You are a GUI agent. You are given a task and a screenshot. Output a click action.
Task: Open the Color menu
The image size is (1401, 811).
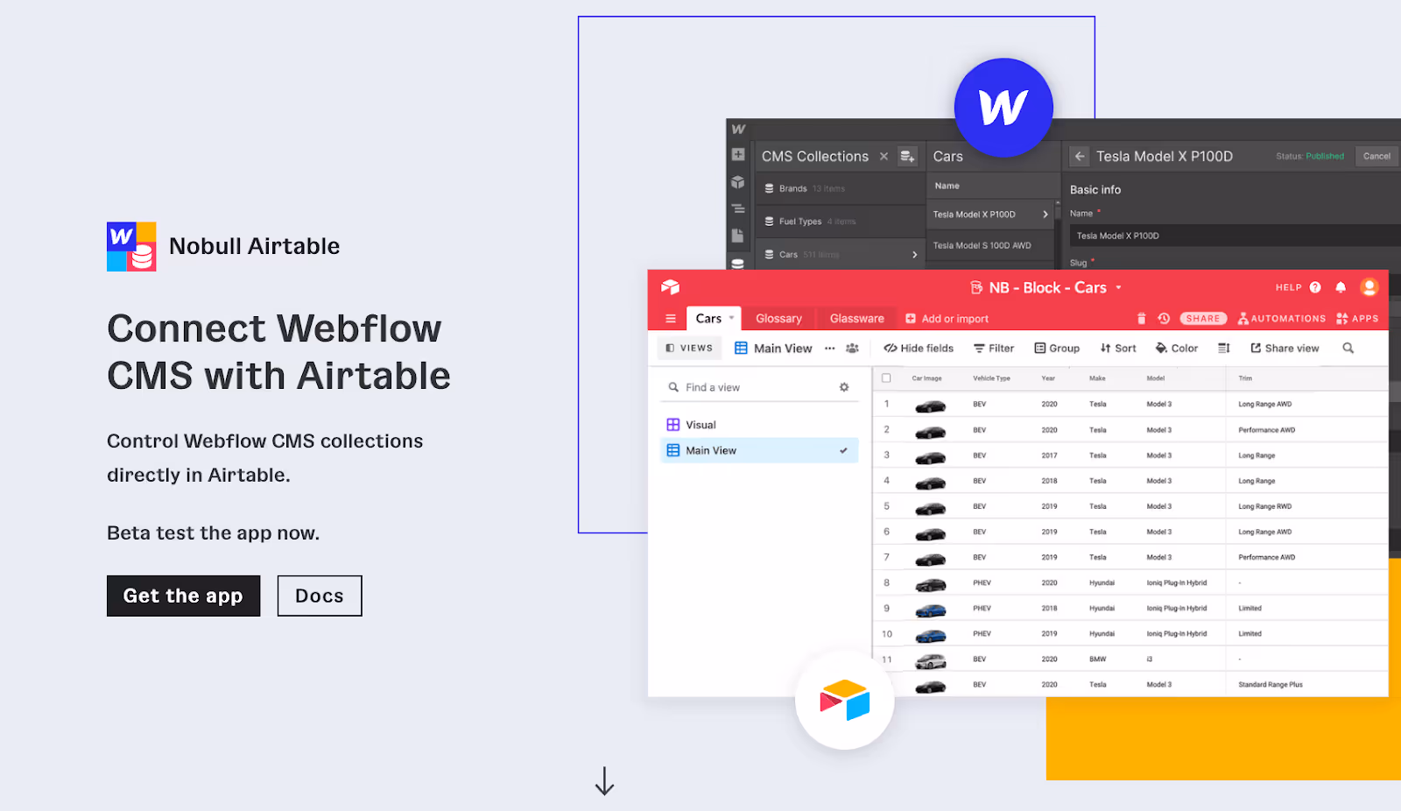point(1177,349)
